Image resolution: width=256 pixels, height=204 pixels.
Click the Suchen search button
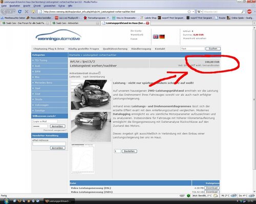click(x=213, y=48)
